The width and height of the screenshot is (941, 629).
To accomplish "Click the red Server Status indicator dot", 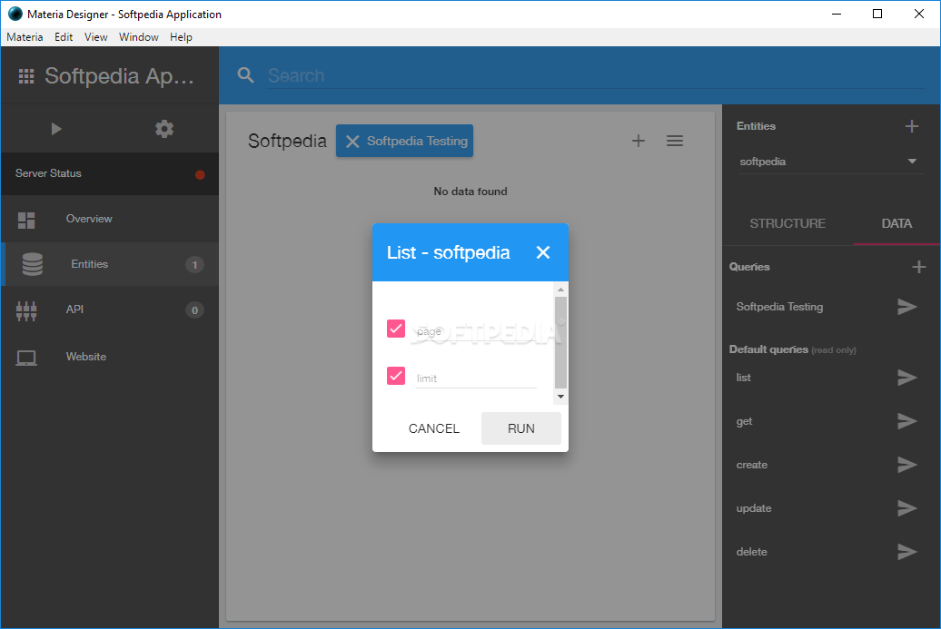I will point(200,174).
